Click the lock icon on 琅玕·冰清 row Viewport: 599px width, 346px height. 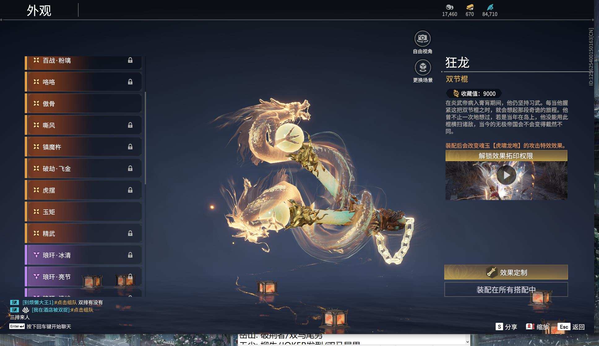130,255
